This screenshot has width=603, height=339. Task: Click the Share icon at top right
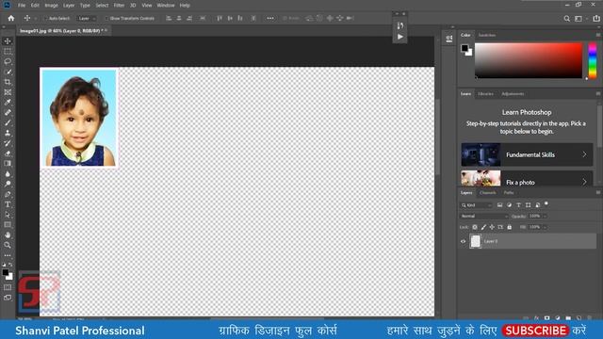pyautogui.click(x=596, y=18)
